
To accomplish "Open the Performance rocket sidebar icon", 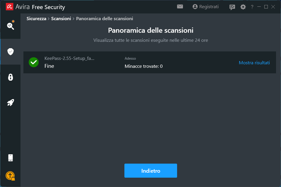I will [11, 103].
